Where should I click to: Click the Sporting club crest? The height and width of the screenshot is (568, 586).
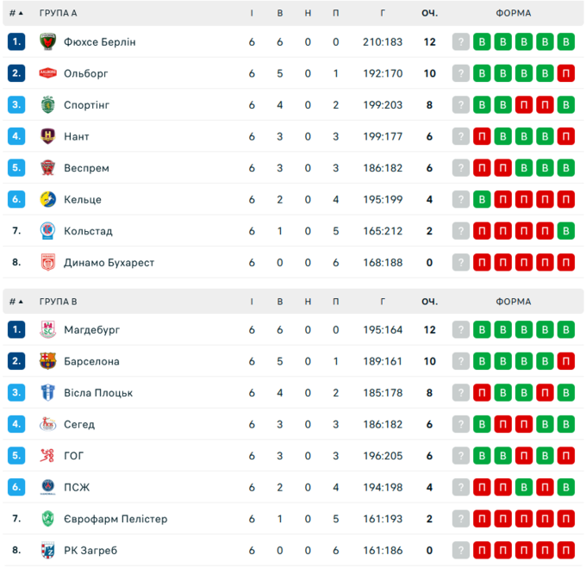47,105
